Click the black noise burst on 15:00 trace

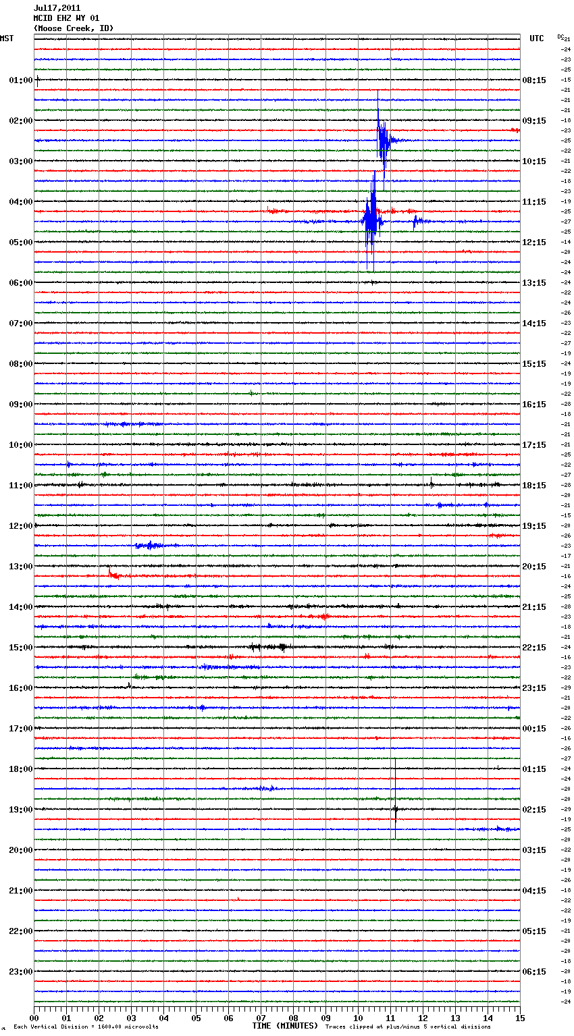tap(268, 647)
